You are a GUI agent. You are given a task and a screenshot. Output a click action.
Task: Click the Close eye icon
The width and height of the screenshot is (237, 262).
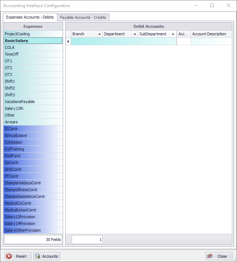point(210,256)
